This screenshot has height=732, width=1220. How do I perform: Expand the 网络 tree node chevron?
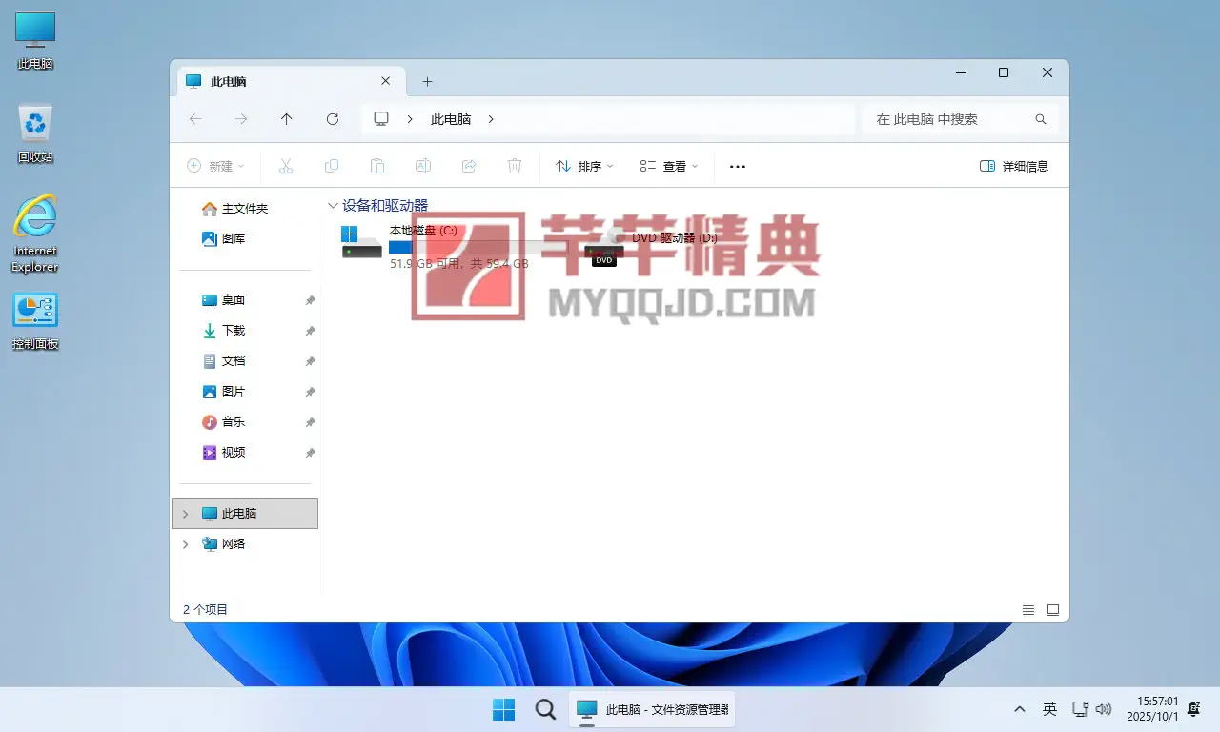coord(186,544)
